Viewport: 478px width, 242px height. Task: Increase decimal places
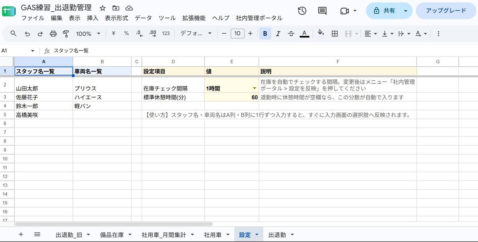[x=153, y=34]
